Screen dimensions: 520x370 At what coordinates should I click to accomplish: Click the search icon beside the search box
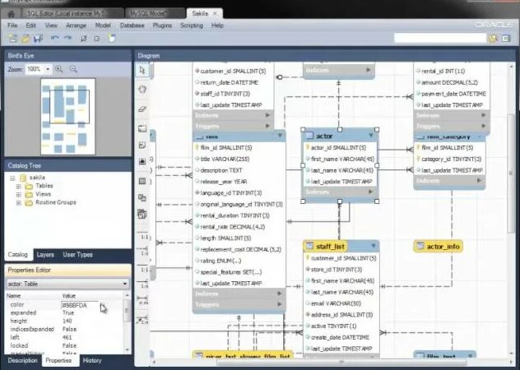493,39
